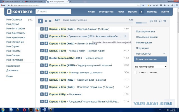Screen dimensions: 179x112
Task: Open the browser hamburger menu
Action: click(x=177, y=5)
